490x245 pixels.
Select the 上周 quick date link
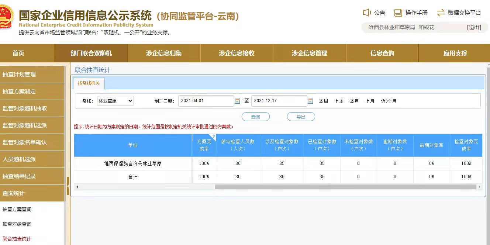pos(339,101)
